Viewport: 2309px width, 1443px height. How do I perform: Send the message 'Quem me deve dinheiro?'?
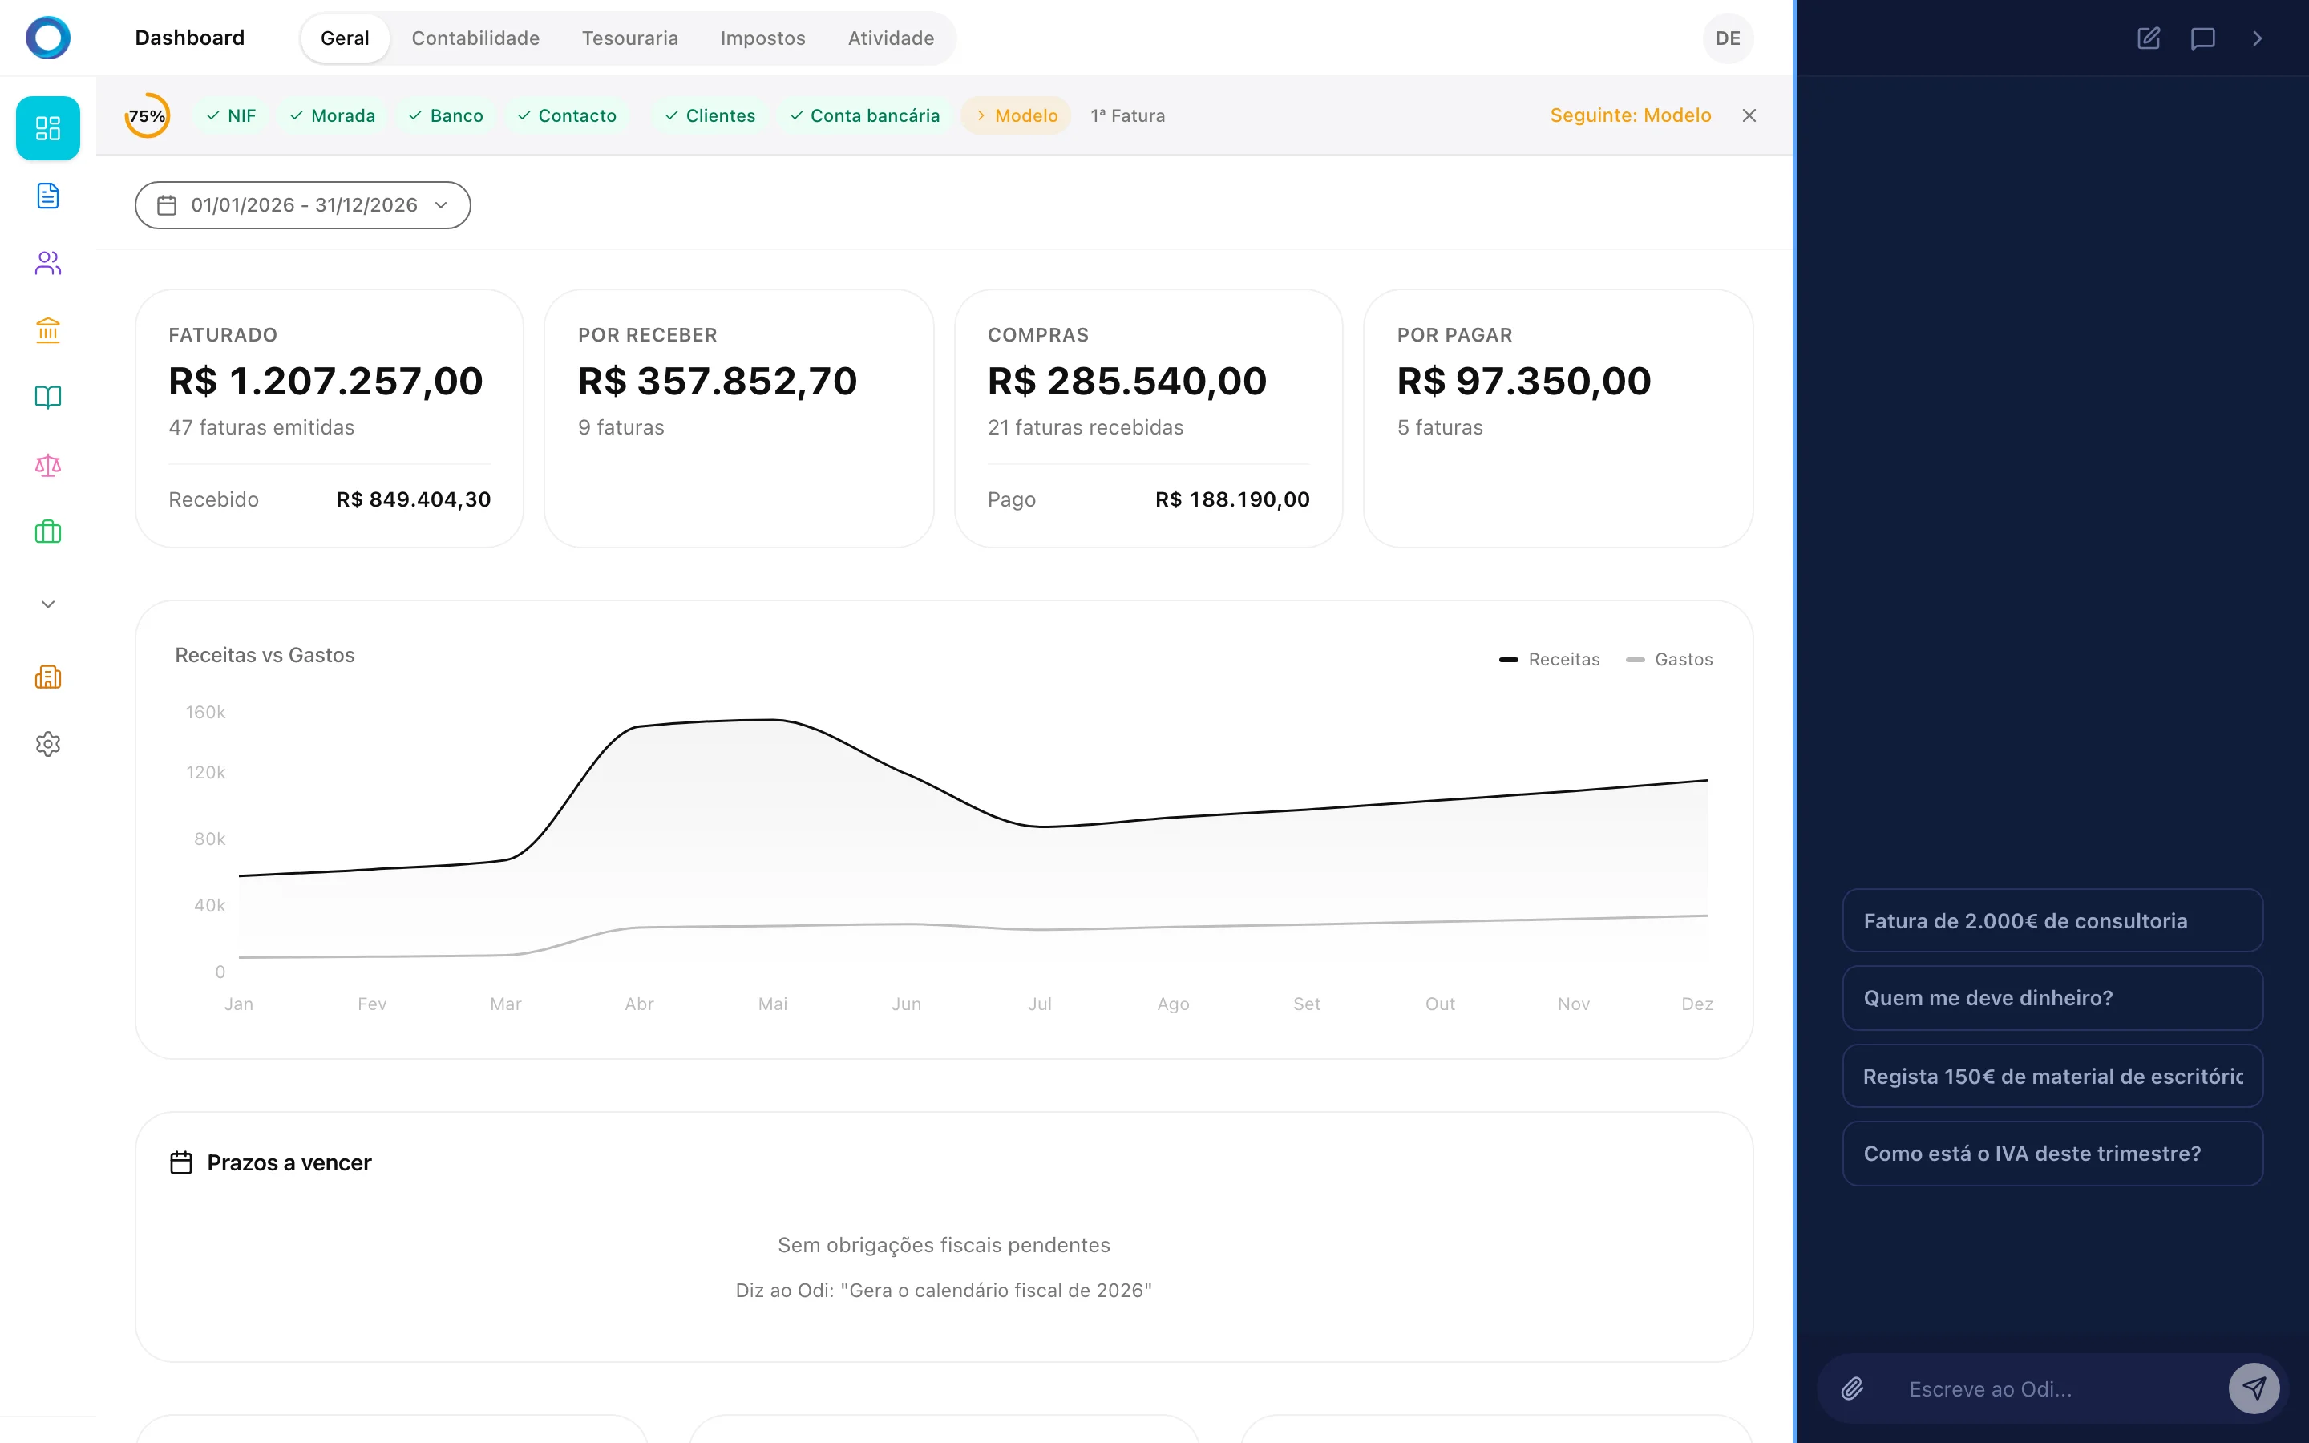(x=2052, y=997)
